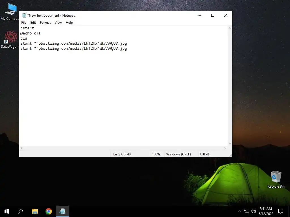
Task: Click the horizontal scrollbar left arrow
Action: pyautogui.click(x=22, y=148)
